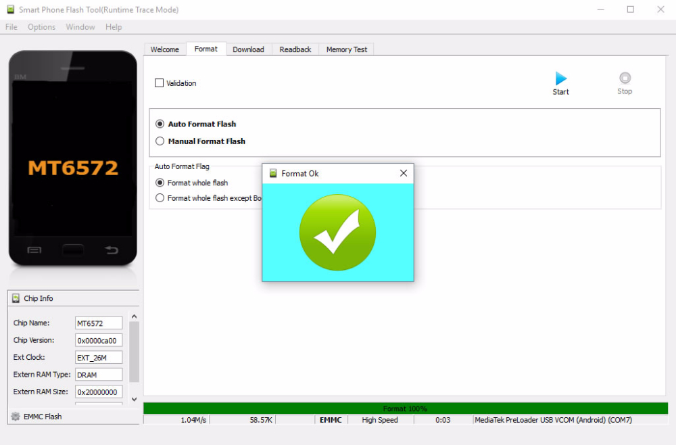Screen dimensions: 676x445
Task: Click the phone menu key icon
Action: click(x=34, y=250)
